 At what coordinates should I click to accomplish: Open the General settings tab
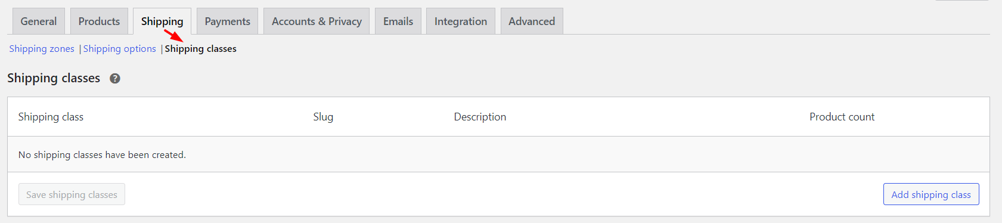coord(39,21)
